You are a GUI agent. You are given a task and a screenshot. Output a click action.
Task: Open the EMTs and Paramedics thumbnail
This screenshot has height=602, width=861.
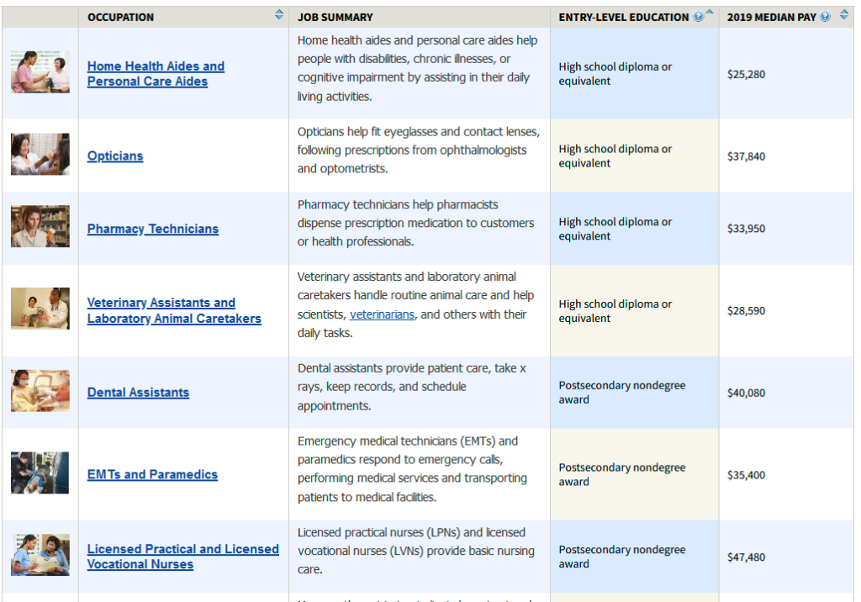tap(40, 473)
